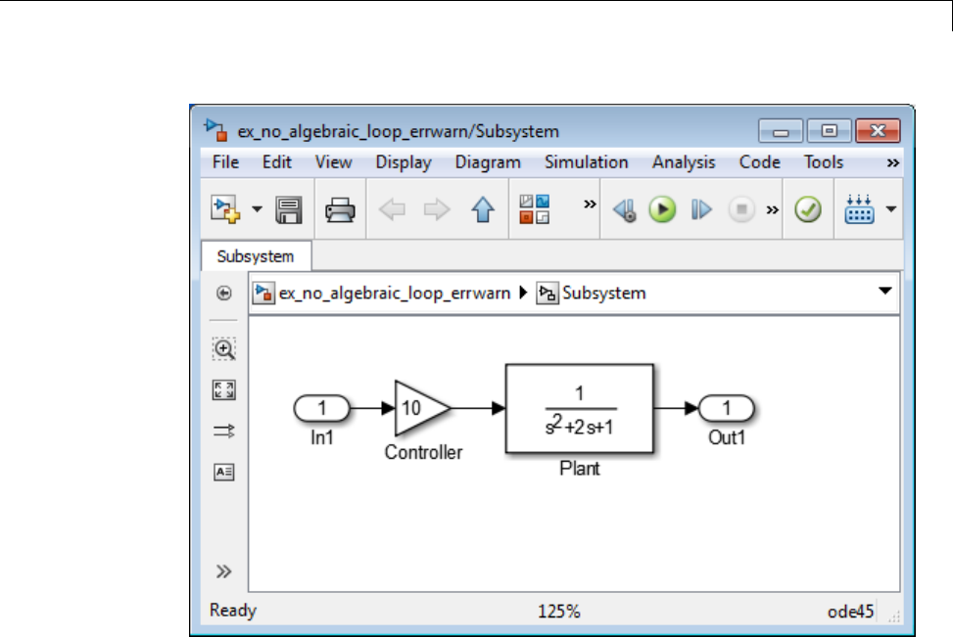Toggle the sample time display arrows icon

coord(223,432)
